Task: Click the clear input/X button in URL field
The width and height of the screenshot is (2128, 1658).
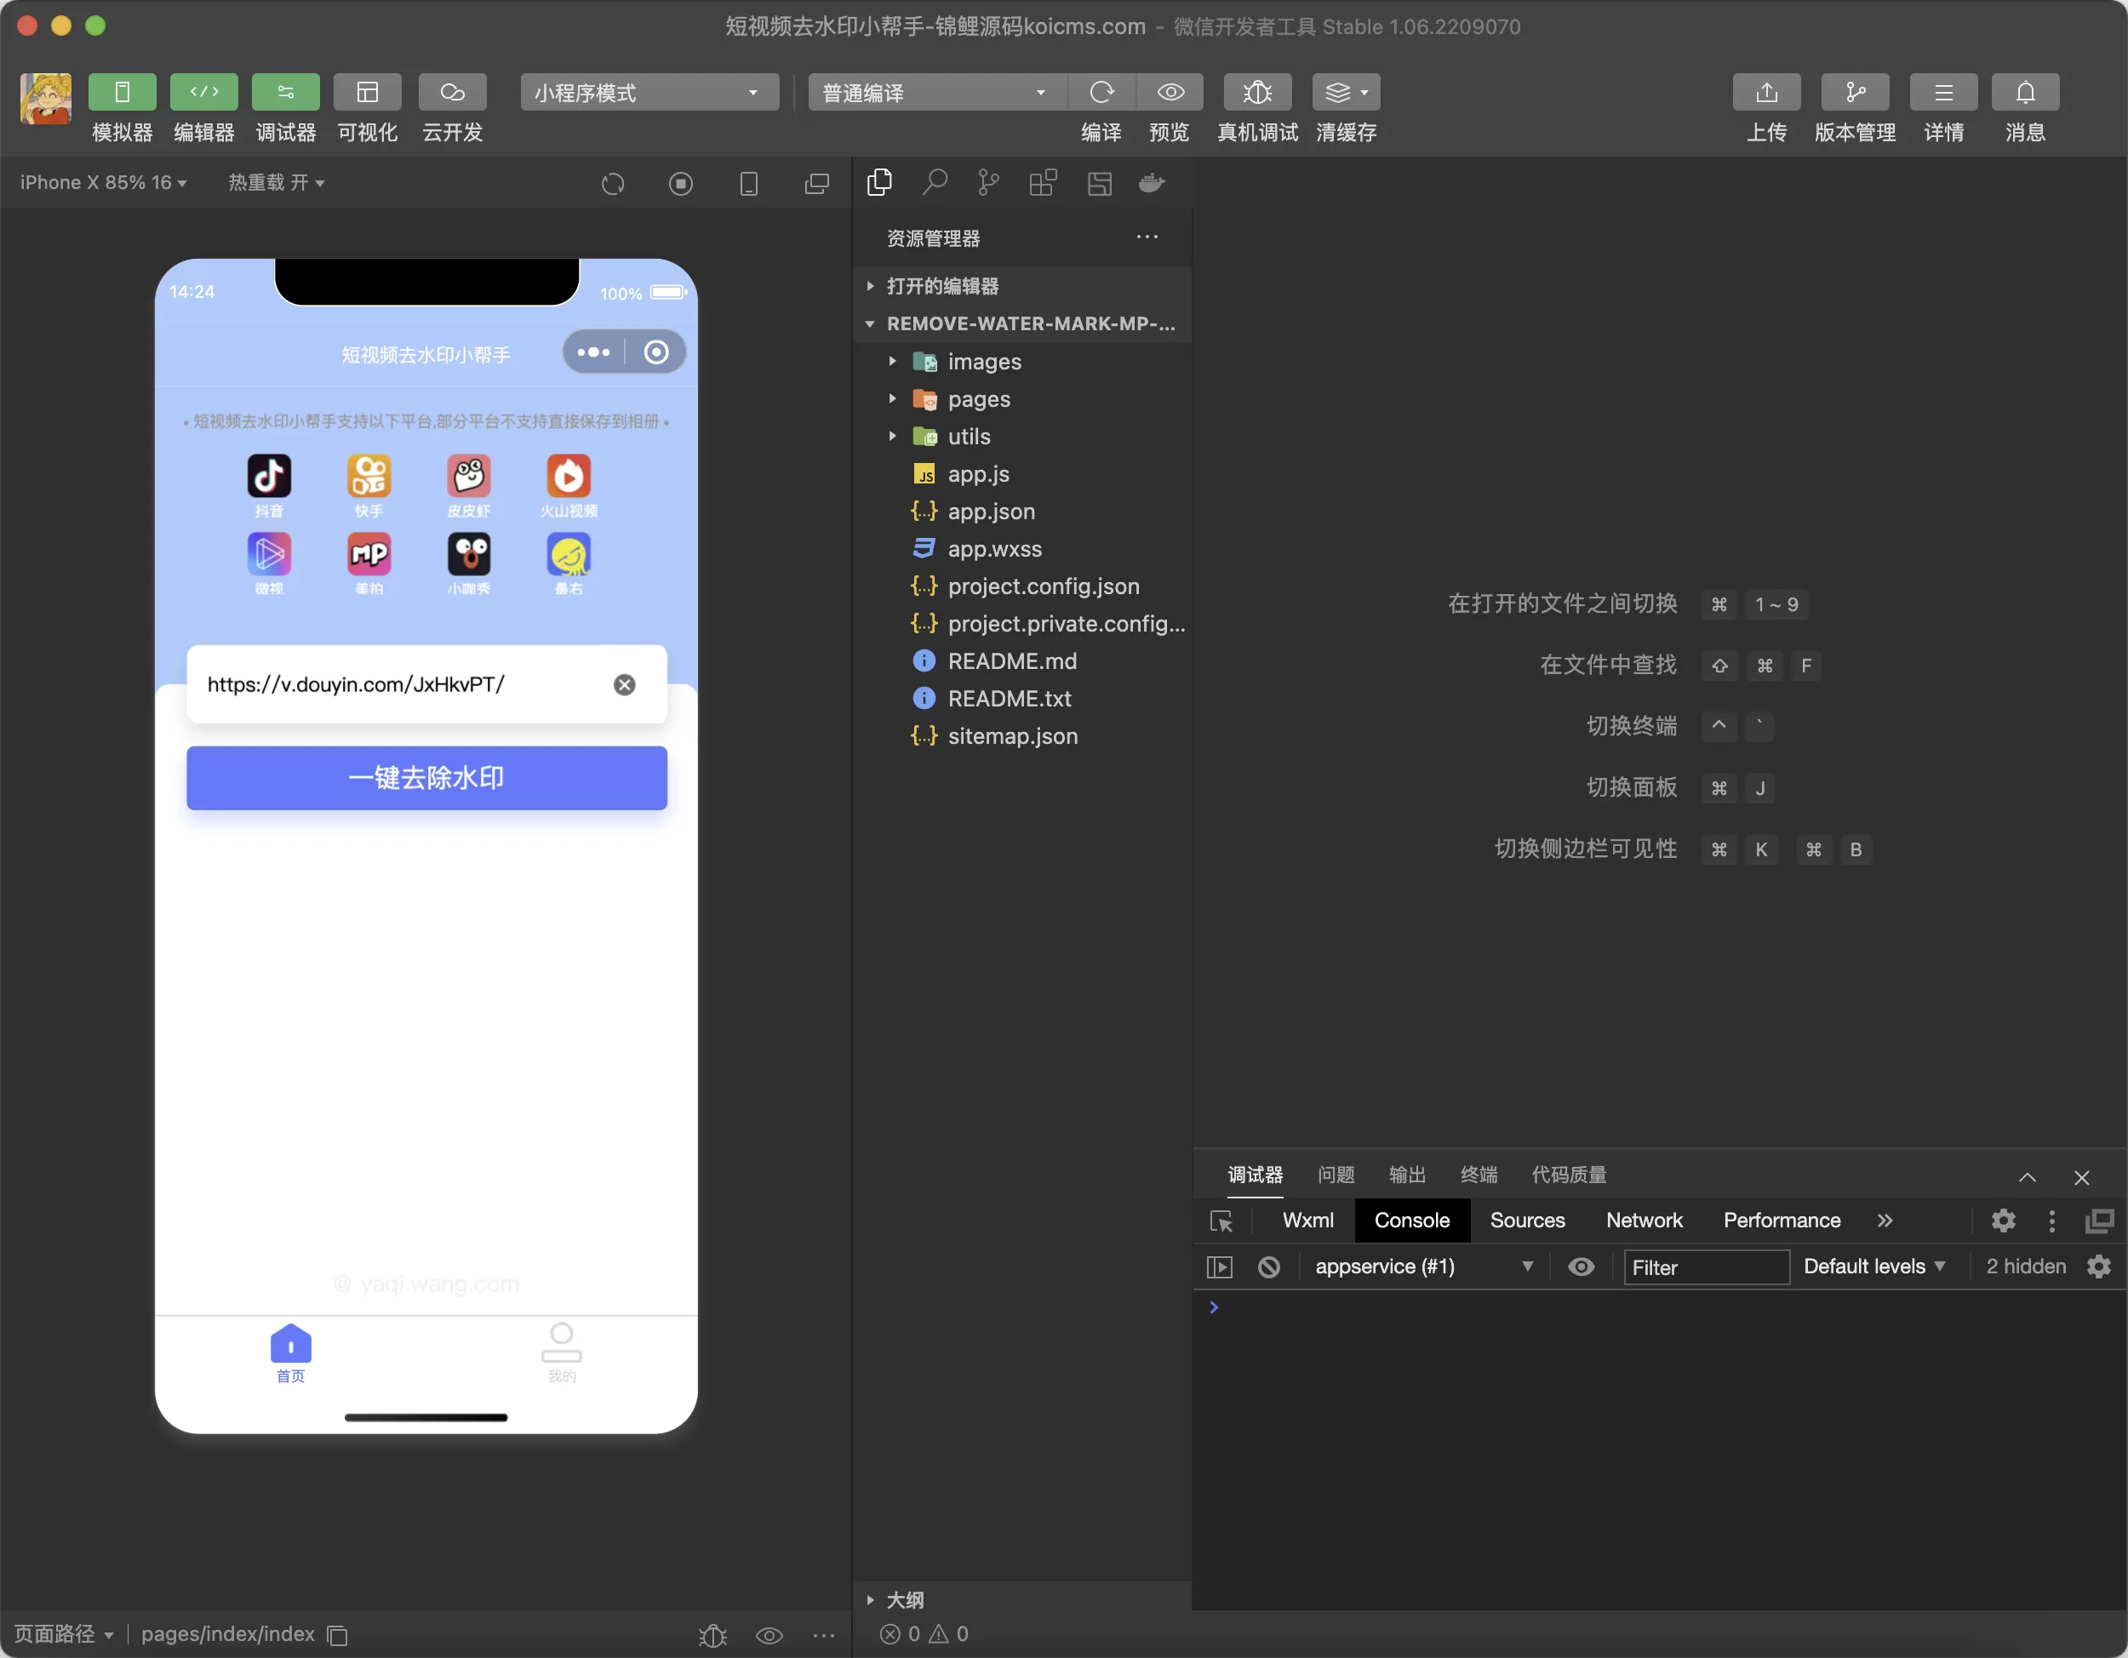Action: coord(624,684)
